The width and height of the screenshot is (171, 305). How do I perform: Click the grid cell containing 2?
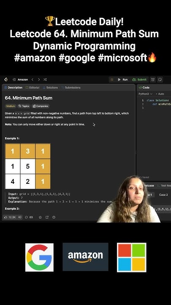[28, 181]
